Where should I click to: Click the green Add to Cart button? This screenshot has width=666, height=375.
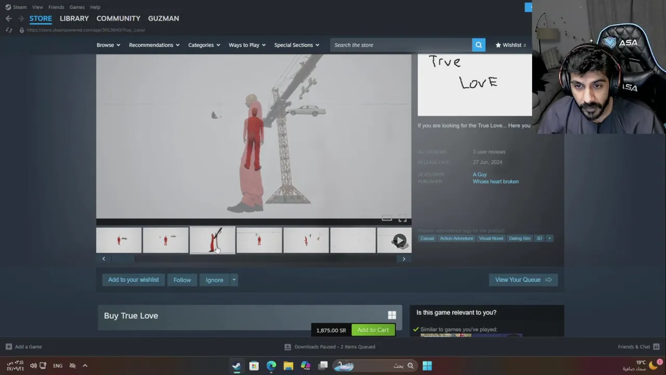coord(373,330)
